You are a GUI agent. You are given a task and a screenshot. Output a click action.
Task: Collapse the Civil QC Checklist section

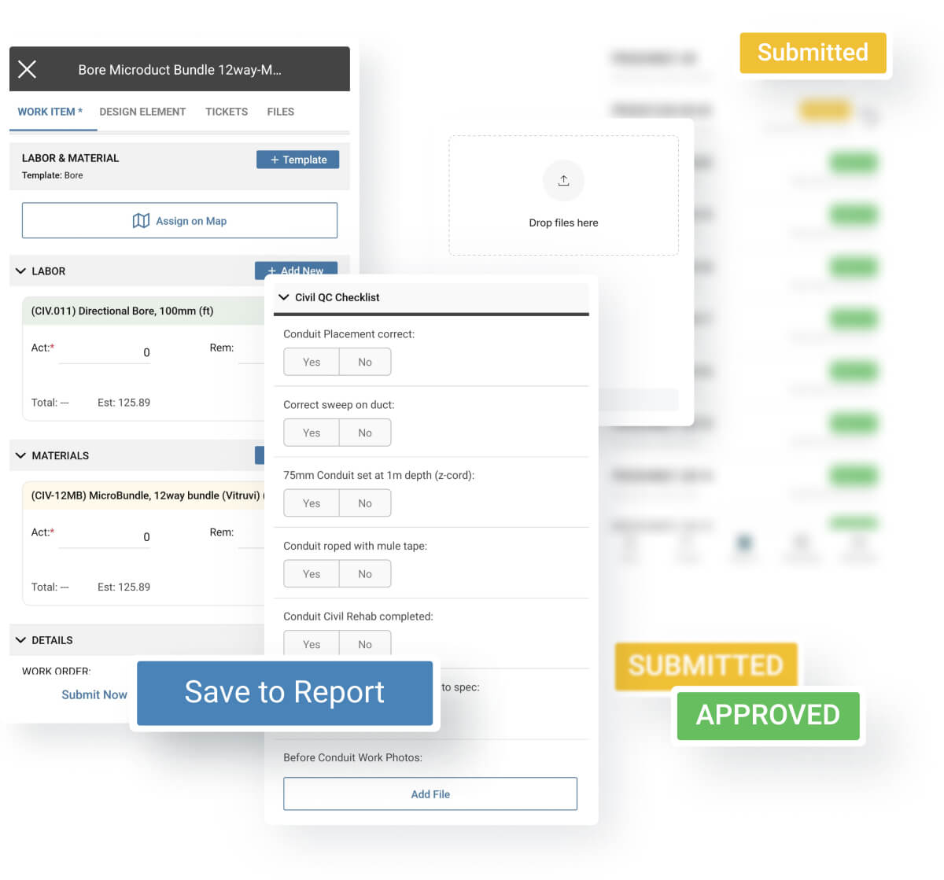[x=284, y=297]
